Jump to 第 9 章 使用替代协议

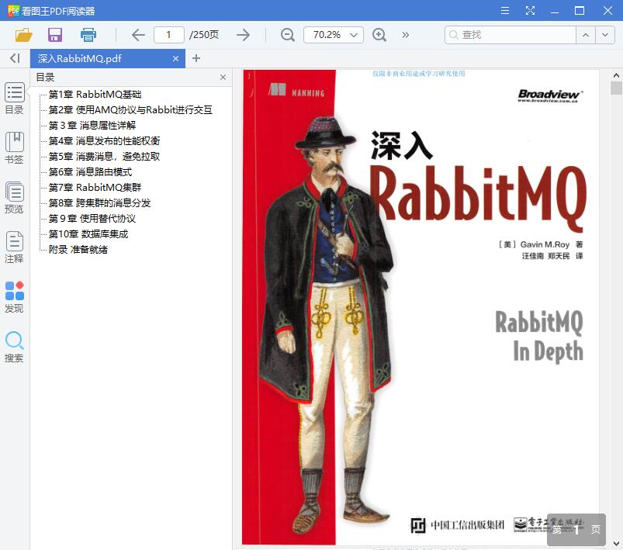point(92,218)
